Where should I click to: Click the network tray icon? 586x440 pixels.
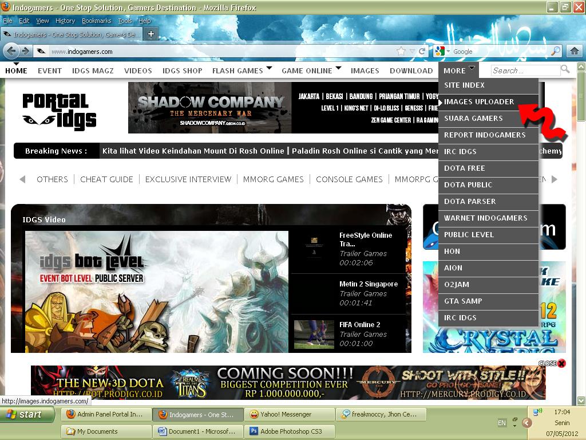click(537, 412)
